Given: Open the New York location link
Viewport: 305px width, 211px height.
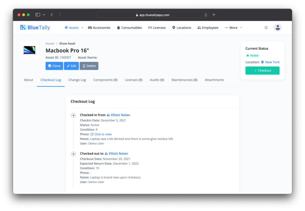Looking at the screenshot, I should (x=272, y=62).
